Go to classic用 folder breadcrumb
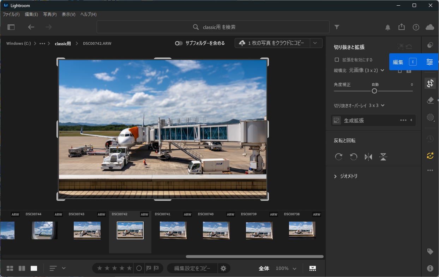This screenshot has height=277, width=439. (63, 43)
